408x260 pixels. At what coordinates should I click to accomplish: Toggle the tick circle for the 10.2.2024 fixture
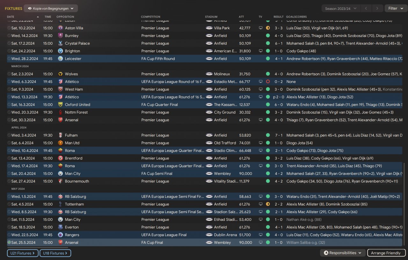[x=9, y=28]
